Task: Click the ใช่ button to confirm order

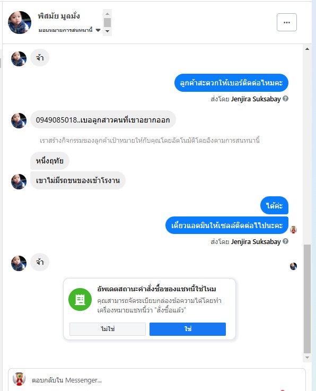Action: tap(188, 329)
